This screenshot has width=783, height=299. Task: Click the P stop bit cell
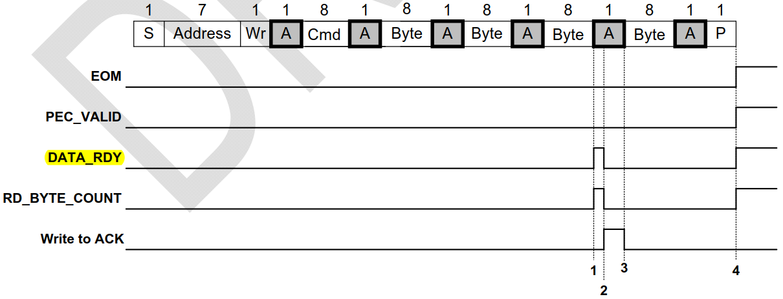coord(720,34)
